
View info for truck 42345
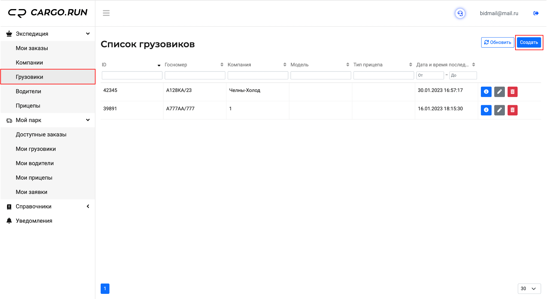[x=486, y=92]
